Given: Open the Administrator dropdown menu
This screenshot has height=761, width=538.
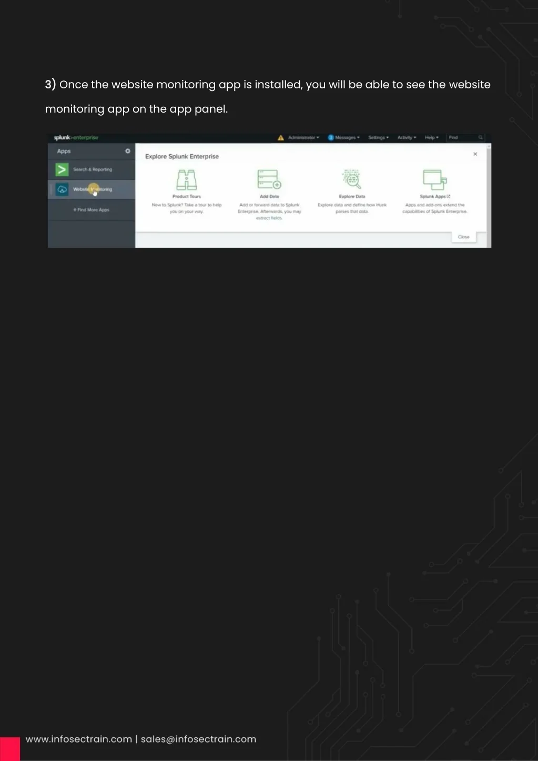Looking at the screenshot, I should click(303, 138).
